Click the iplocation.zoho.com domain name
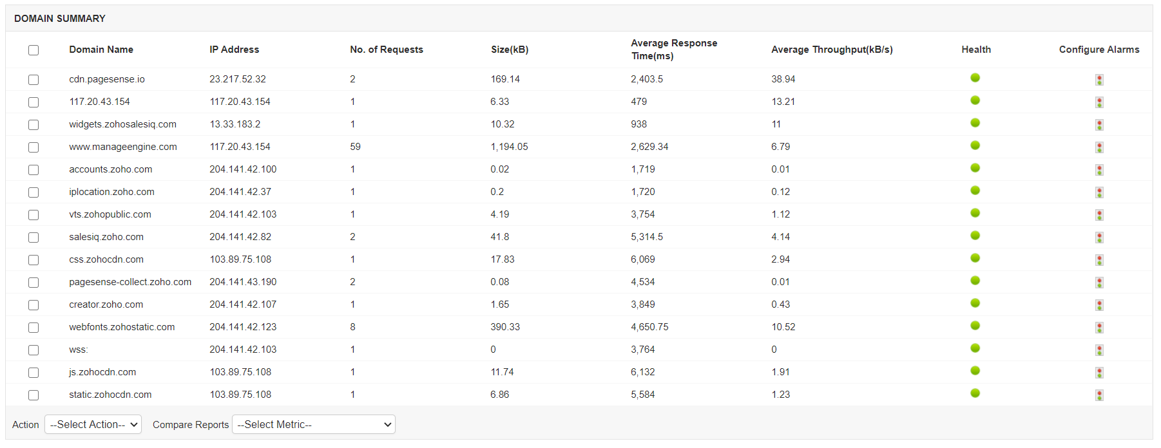The height and width of the screenshot is (448, 1161). 111,192
